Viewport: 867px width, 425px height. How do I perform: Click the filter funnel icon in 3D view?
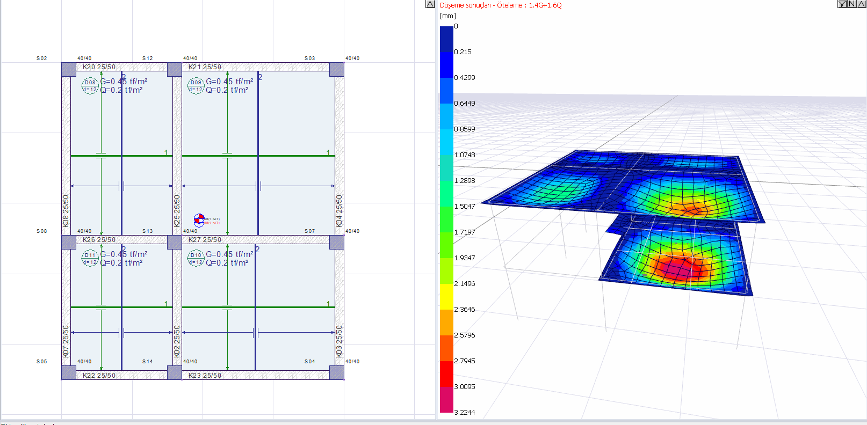pos(842,4)
